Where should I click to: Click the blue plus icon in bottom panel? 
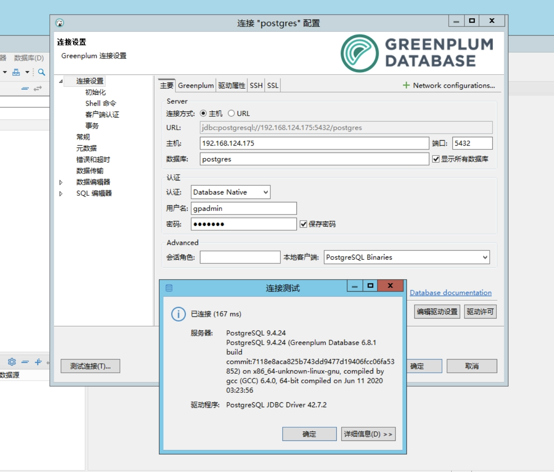point(38,362)
